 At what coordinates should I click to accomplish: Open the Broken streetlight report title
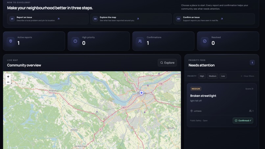pyautogui.click(x=203, y=96)
